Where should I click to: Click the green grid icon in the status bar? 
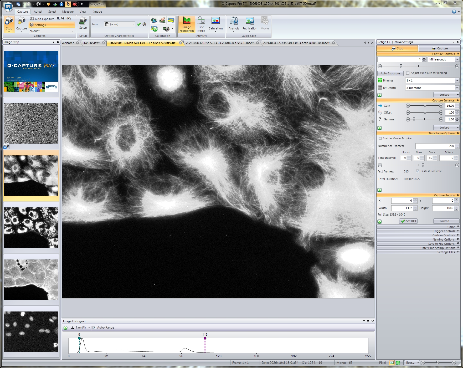point(398,363)
